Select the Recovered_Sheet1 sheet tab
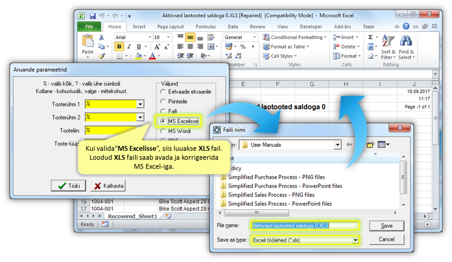 pyautogui.click(x=133, y=216)
